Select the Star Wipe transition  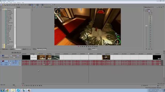[x=9, y=39]
